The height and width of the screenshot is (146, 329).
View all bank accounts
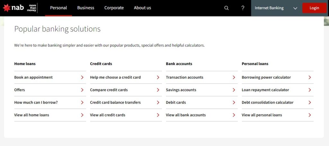click(x=186, y=115)
